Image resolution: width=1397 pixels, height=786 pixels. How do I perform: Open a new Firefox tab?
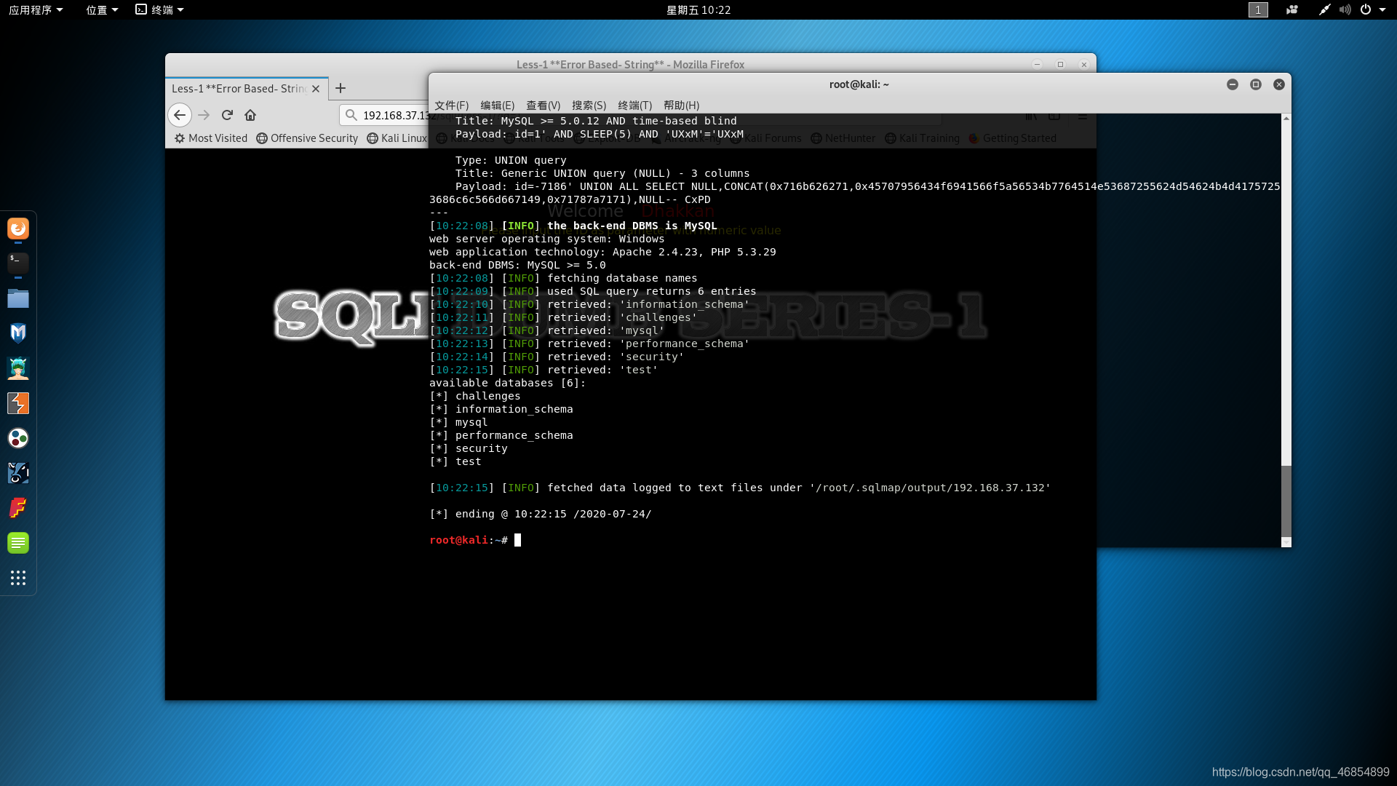point(341,88)
